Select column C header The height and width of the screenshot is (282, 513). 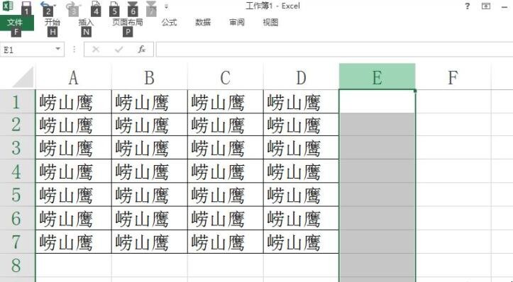(226, 77)
